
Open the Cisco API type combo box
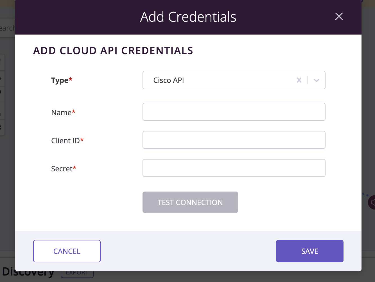pos(234,80)
